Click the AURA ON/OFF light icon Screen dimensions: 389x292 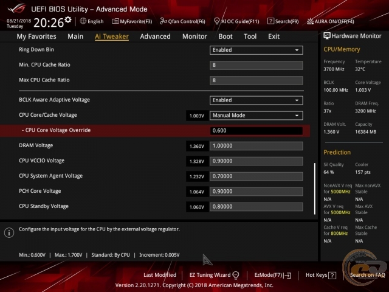[x=310, y=21]
